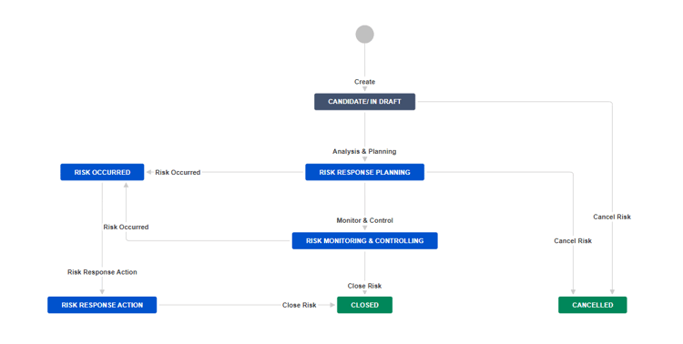Select Cancel Risk label from Risk Response Planning
Image resolution: width=683 pixels, height=344 pixels.
[x=573, y=241]
